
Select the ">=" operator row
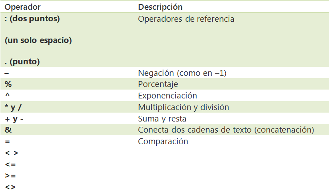[10, 176]
